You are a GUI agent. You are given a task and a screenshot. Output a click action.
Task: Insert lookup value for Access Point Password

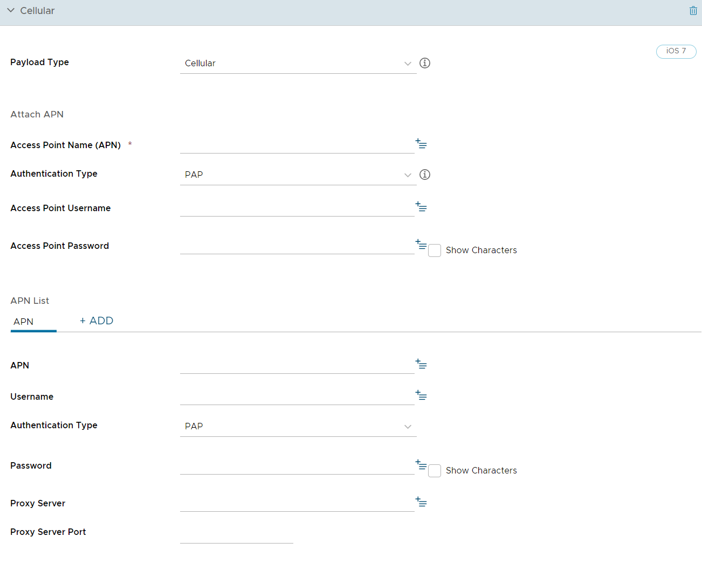click(x=421, y=245)
